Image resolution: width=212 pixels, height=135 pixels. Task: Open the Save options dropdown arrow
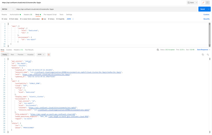click(196, 3)
